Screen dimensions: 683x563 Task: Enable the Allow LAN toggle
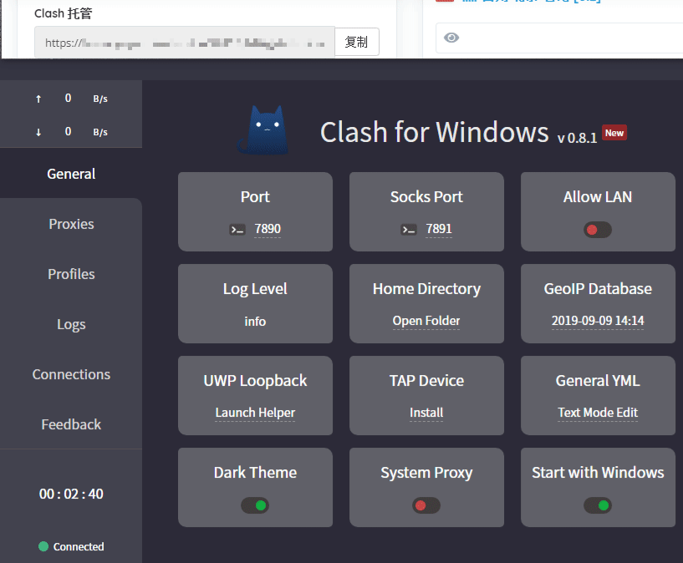(598, 230)
